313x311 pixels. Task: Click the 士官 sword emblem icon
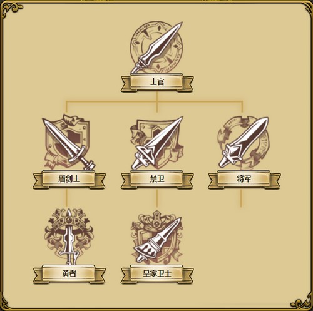point(156,47)
